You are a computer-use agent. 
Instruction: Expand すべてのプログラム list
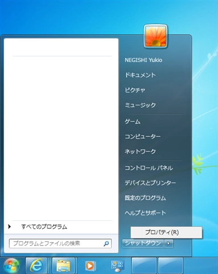pyautogui.click(x=44, y=227)
